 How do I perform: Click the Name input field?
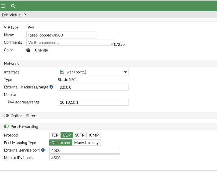pyautogui.click(x=62, y=35)
